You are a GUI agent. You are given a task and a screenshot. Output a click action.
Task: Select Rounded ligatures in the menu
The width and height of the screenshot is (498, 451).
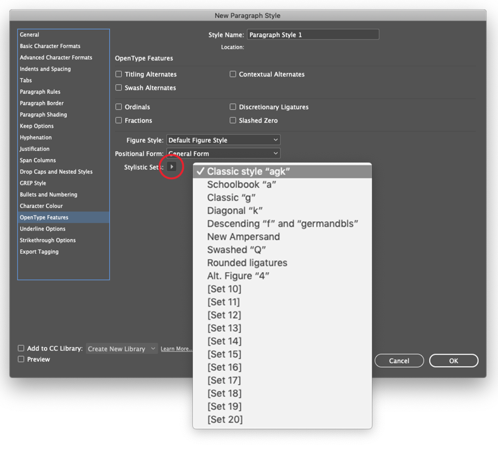(x=247, y=263)
